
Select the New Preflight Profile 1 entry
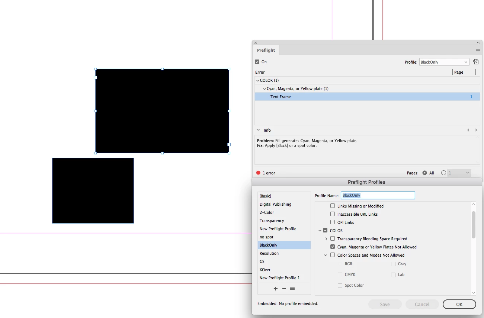(x=284, y=278)
